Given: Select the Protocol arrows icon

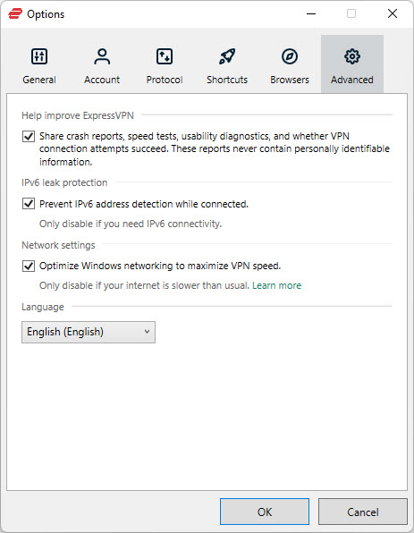Looking at the screenshot, I should (165, 56).
